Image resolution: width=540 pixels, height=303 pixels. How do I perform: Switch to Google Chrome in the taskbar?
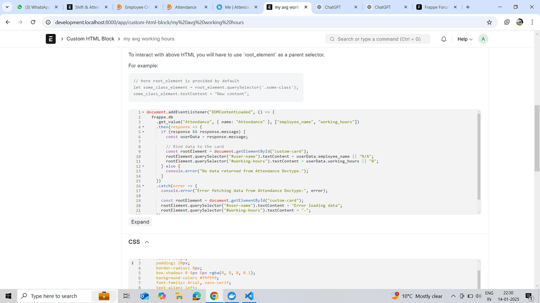[214, 296]
